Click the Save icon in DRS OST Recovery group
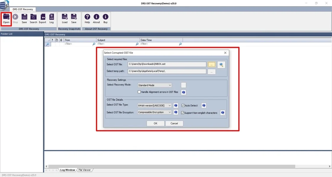The width and height of the screenshot is (332, 177). pyautogui.click(x=24, y=19)
